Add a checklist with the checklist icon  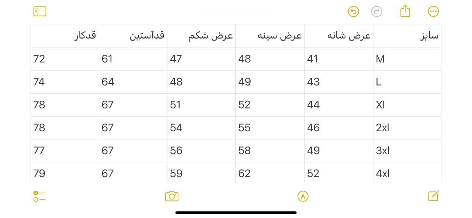(39, 196)
